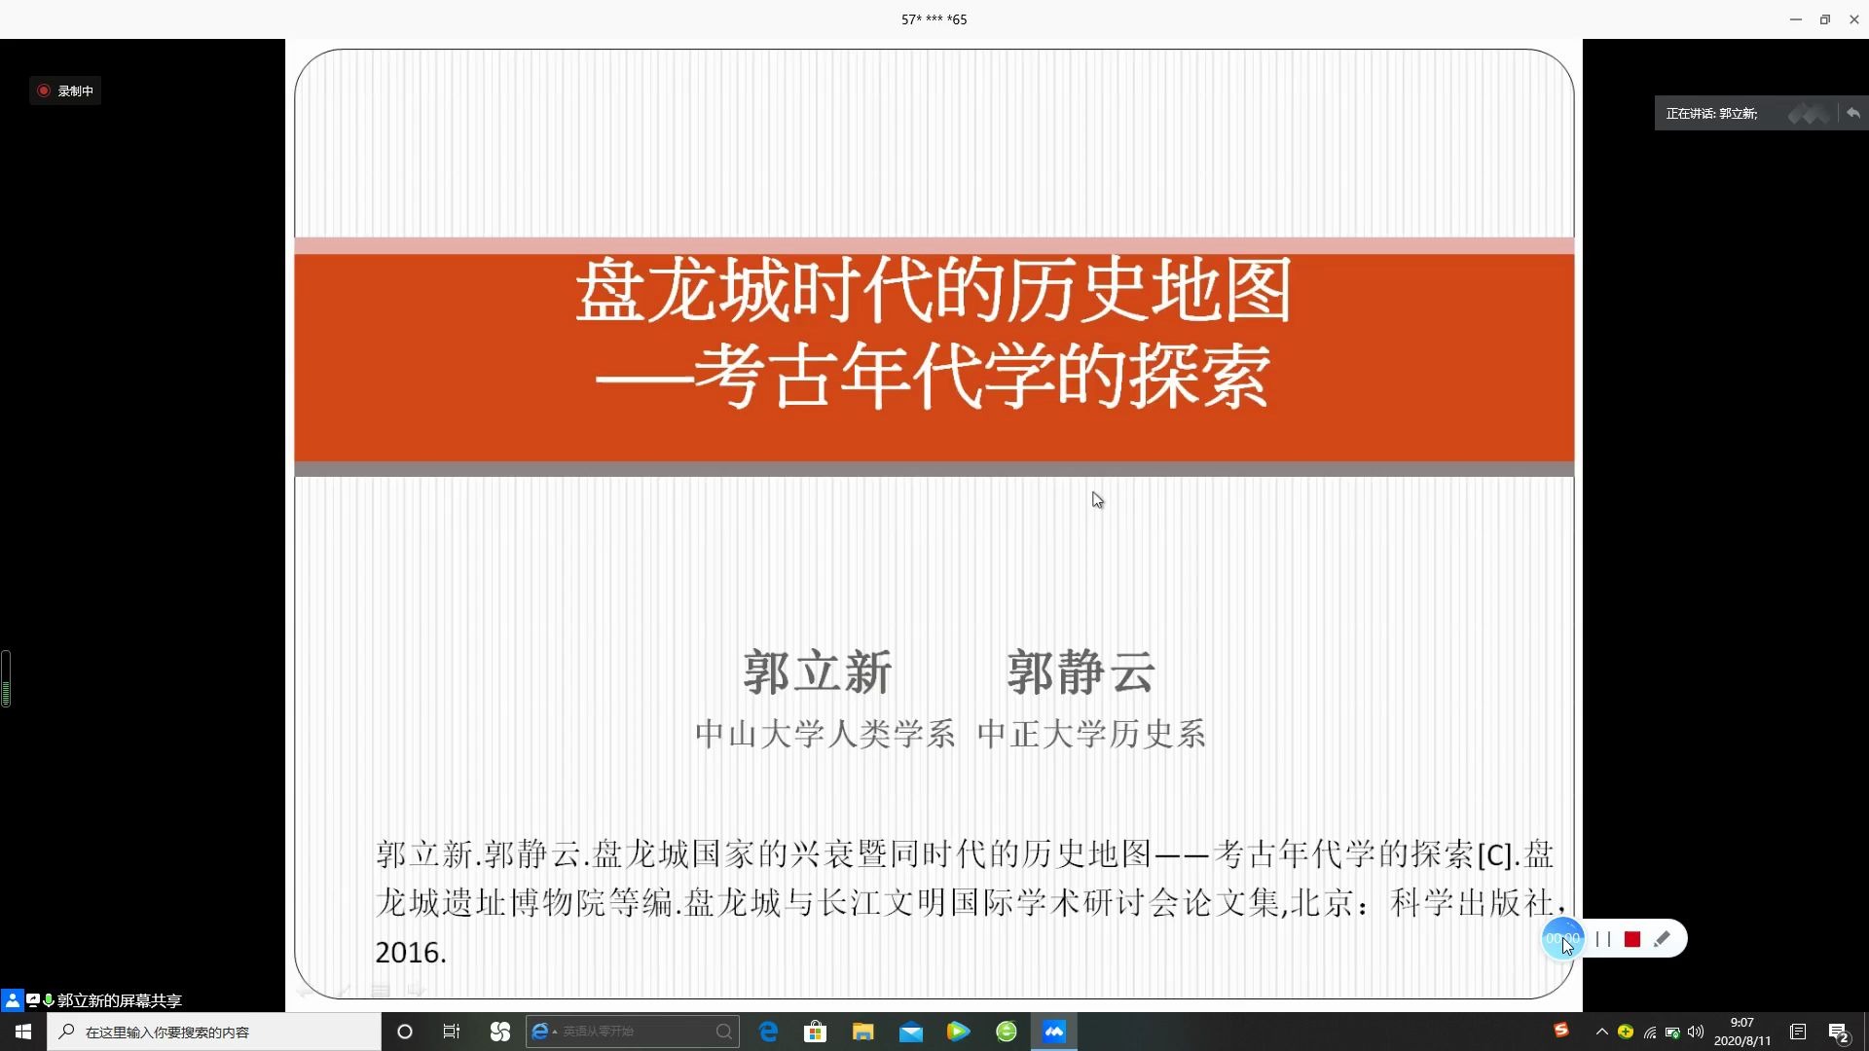
Task: Open the Action Center with two notifications
Action: tap(1839, 1033)
